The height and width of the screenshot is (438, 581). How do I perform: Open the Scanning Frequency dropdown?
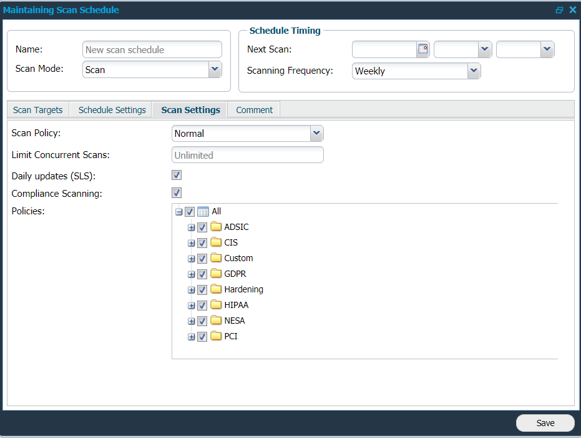(473, 71)
